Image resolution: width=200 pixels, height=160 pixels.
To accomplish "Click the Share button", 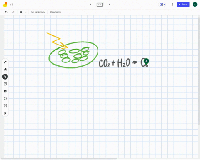I will (x=183, y=5).
